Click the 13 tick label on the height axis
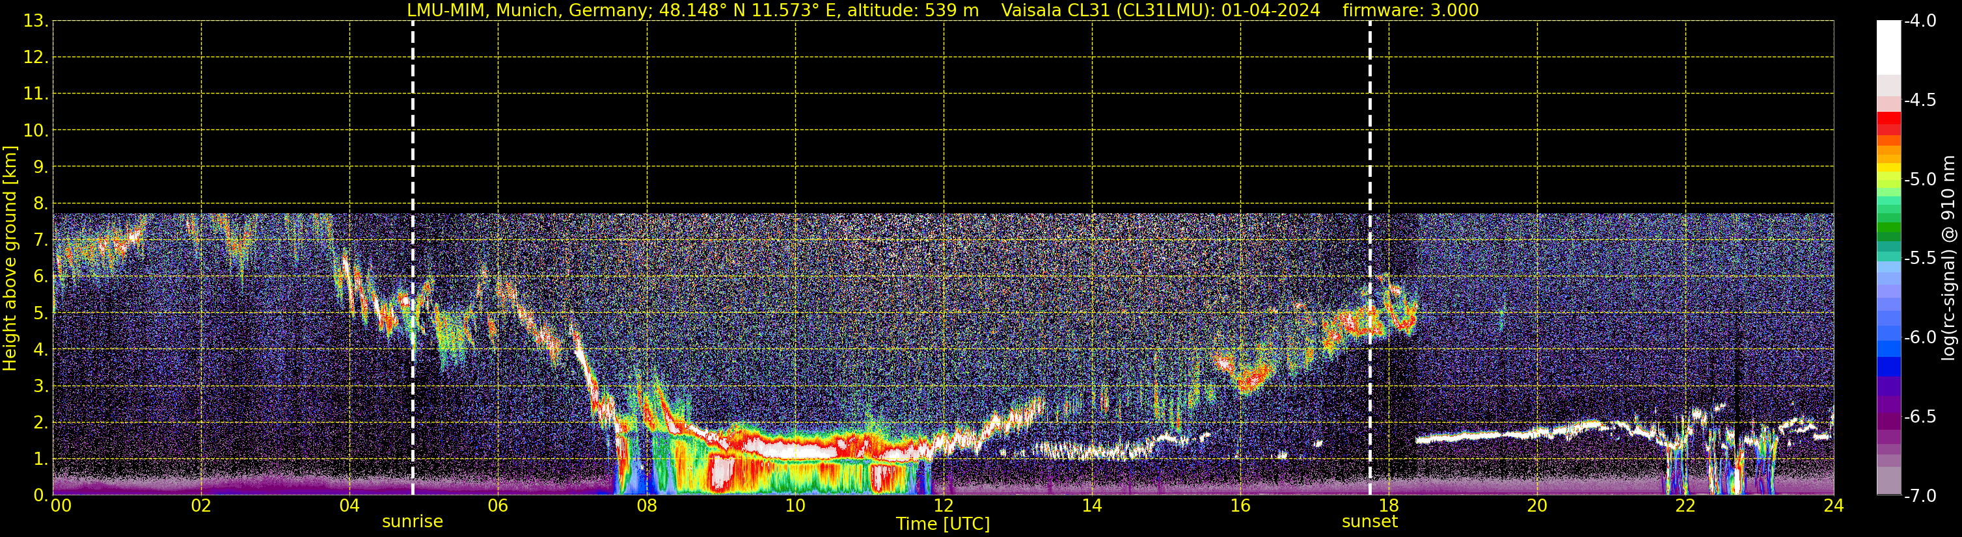 (x=35, y=21)
